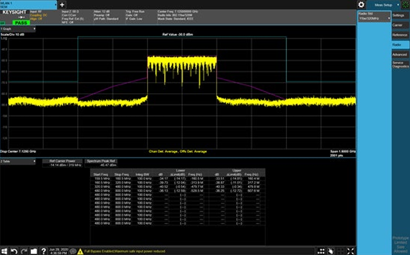Viewport: 410px width, 255px height.
Task: Switch to the Reference tab
Action: (400, 35)
